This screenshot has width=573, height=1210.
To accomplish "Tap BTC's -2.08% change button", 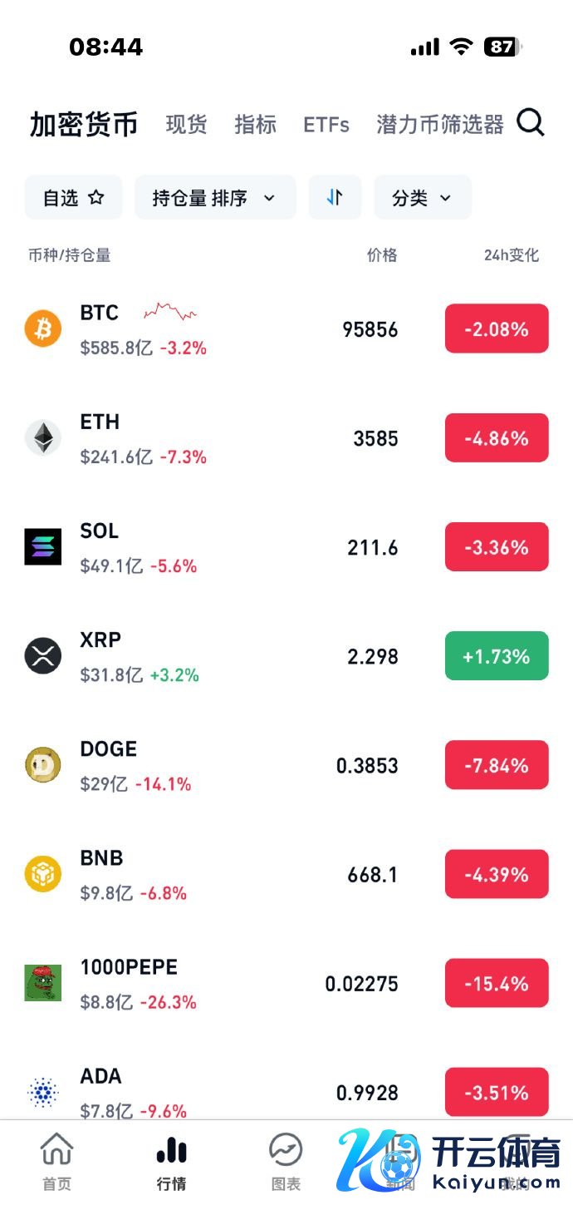I will (x=497, y=328).
